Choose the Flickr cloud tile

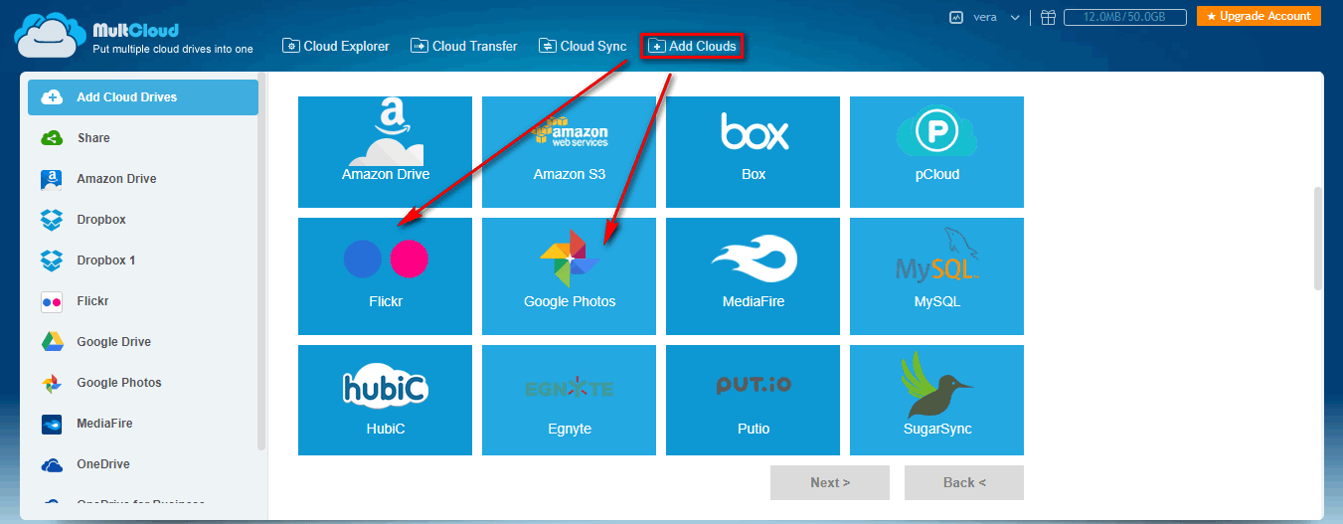(386, 276)
